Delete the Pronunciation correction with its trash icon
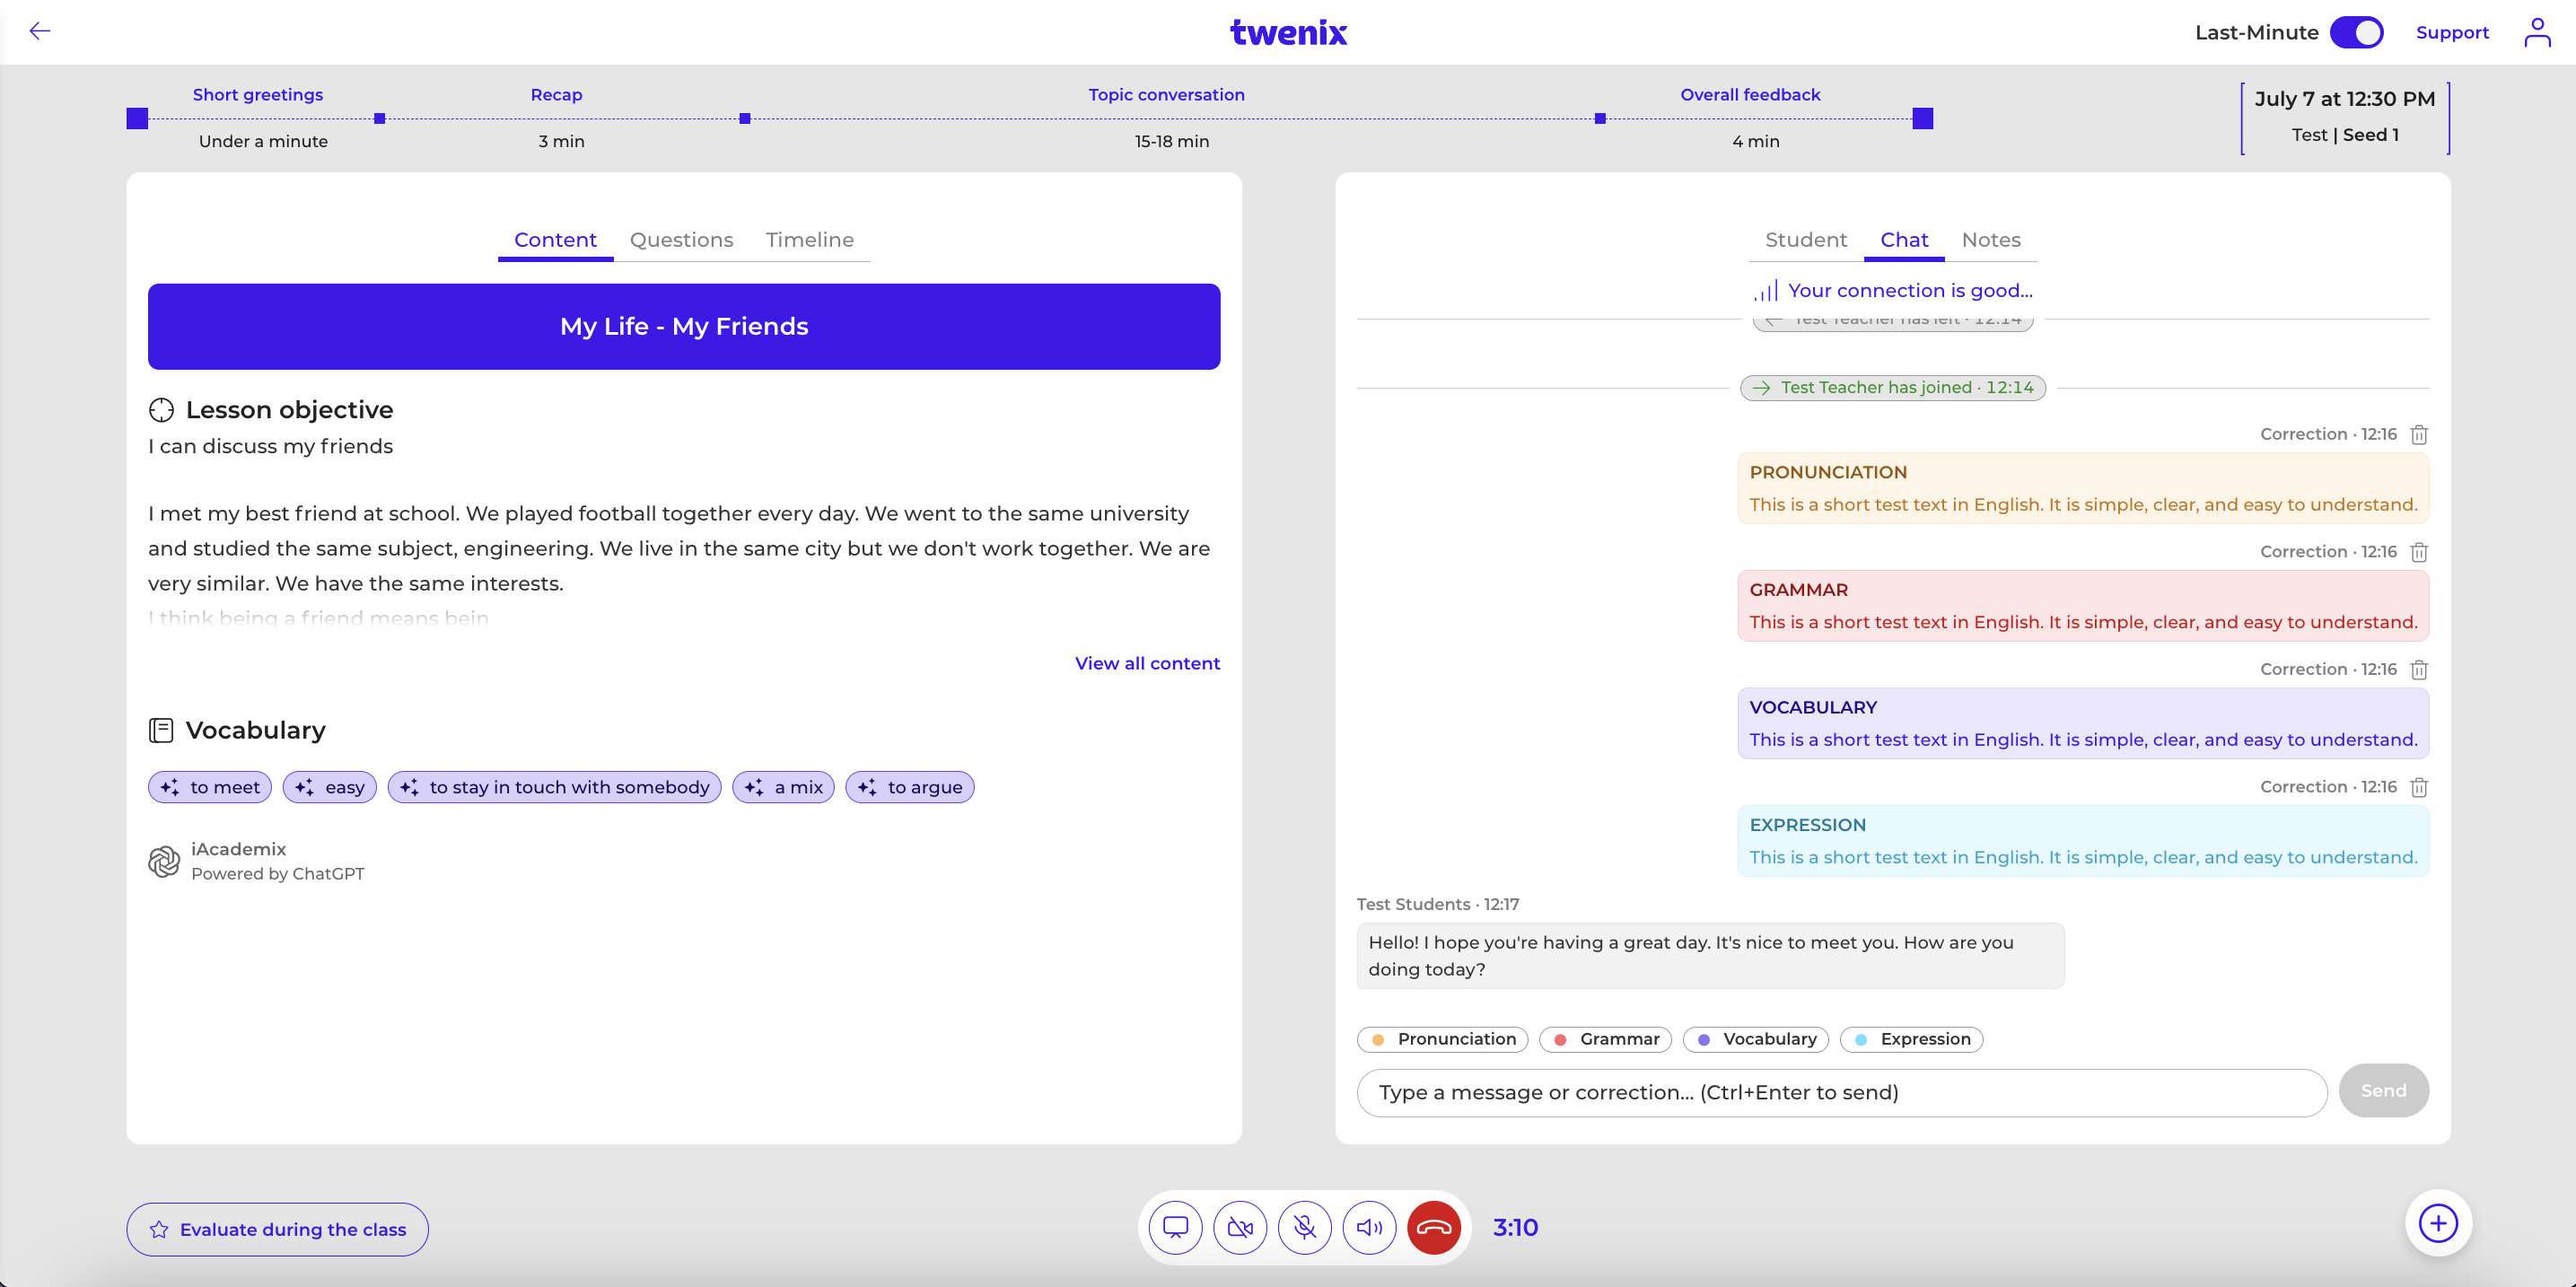Screen dimensions: 2576x1287 2419,435
